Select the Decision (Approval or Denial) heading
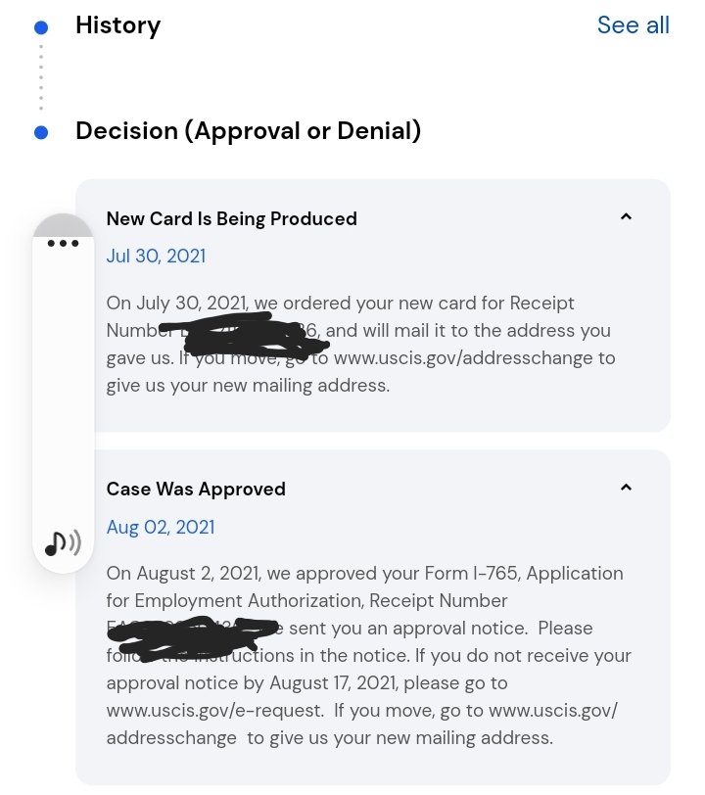705x795 pixels. click(x=248, y=130)
